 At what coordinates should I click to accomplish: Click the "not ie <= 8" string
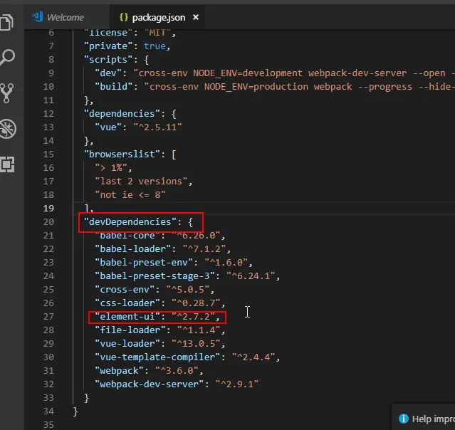pyautogui.click(x=130, y=194)
